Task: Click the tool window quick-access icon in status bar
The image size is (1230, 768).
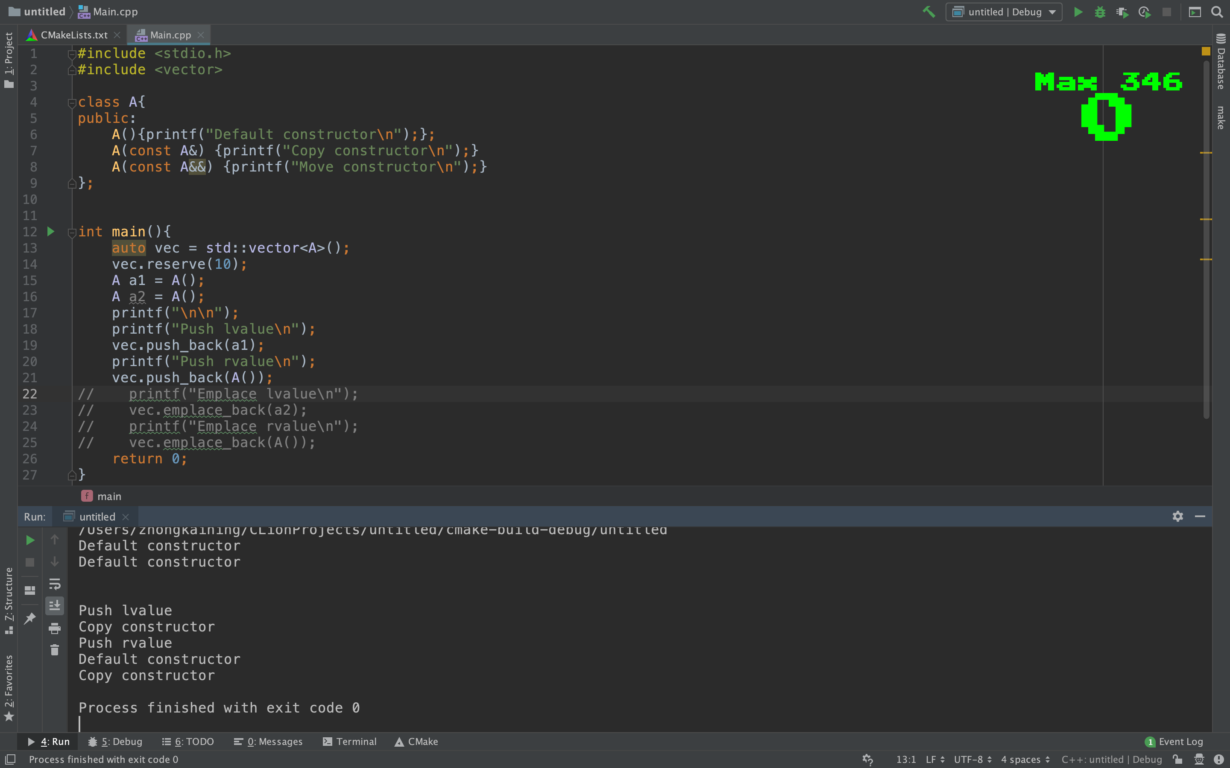Action: (x=10, y=759)
